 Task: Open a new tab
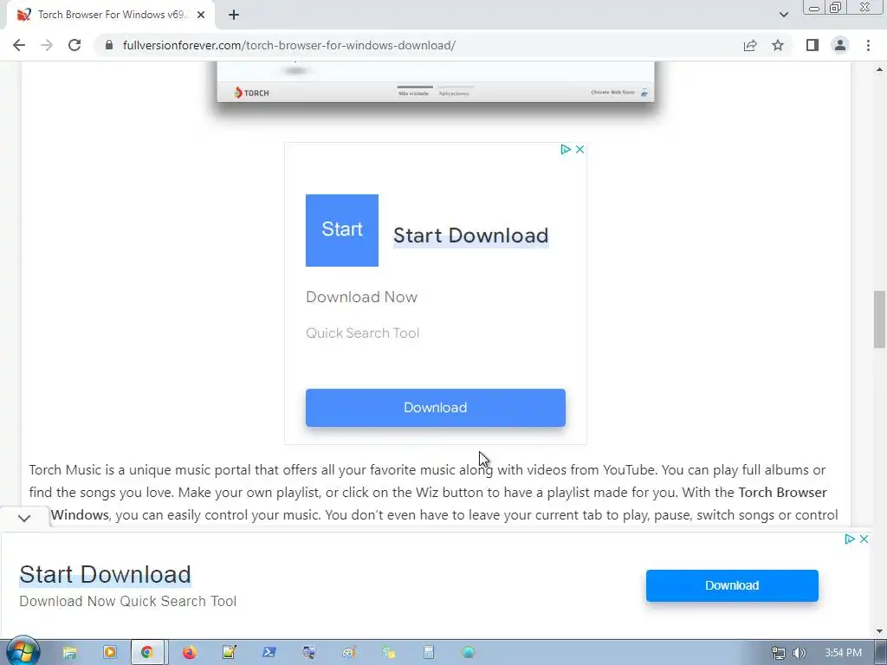pos(234,15)
